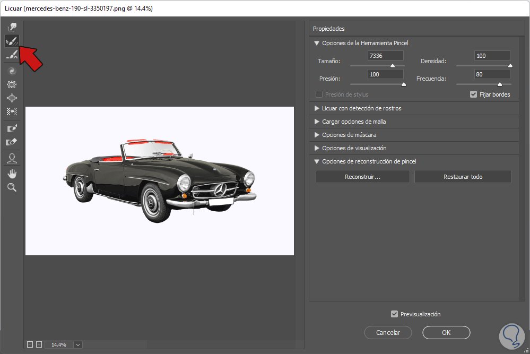Select the Hand tool
This screenshot has width=530, height=354.
(x=12, y=173)
